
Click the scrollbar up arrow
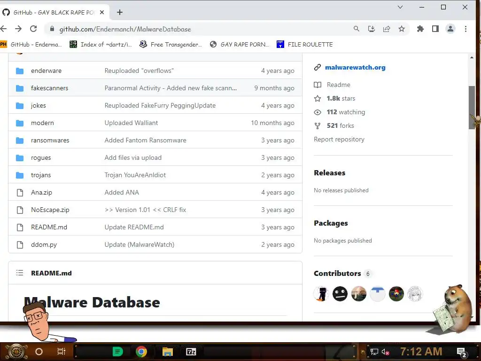point(472,57)
